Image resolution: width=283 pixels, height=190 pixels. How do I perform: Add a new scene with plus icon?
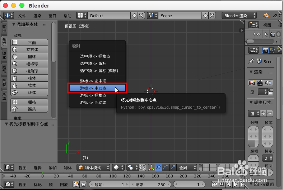[205, 15]
